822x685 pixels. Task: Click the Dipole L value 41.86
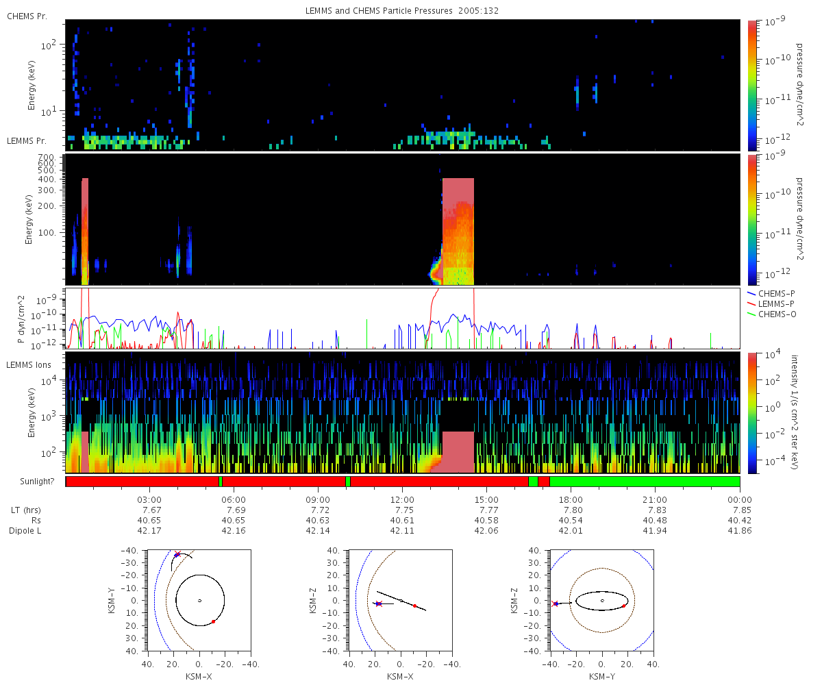[740, 531]
